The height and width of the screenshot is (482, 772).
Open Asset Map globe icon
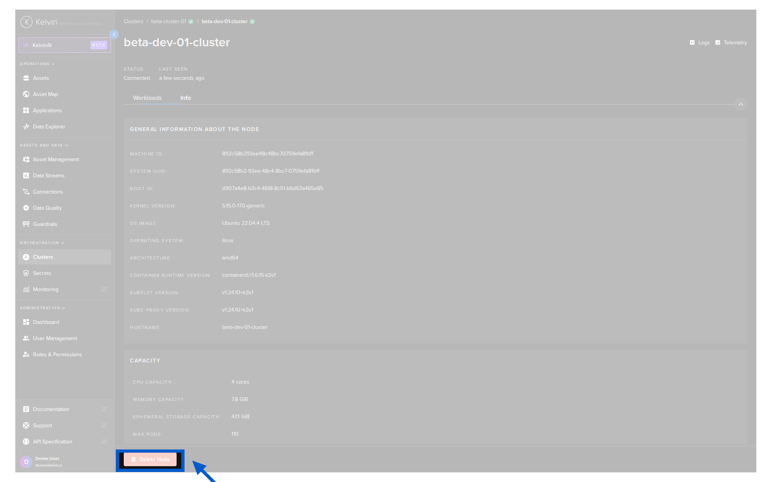[x=26, y=94]
